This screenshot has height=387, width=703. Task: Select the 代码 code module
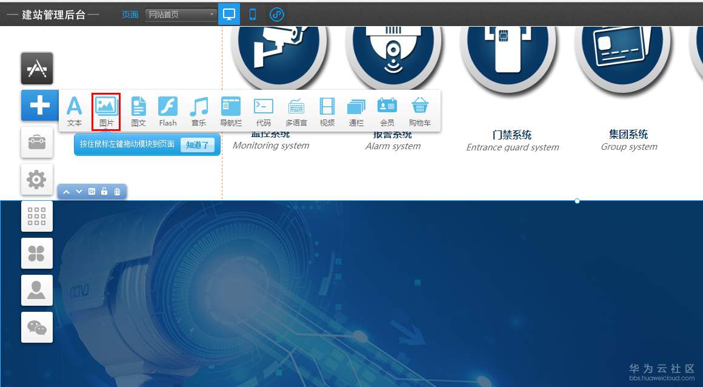(263, 112)
